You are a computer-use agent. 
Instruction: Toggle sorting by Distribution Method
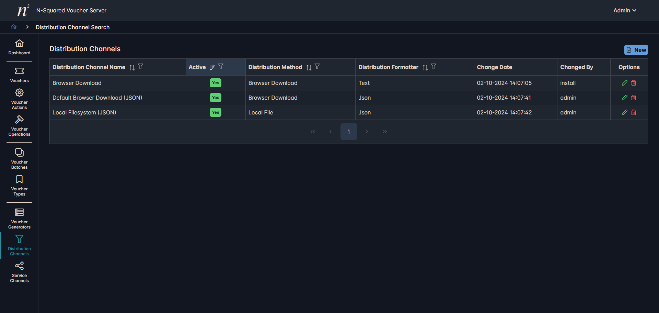coord(309,67)
